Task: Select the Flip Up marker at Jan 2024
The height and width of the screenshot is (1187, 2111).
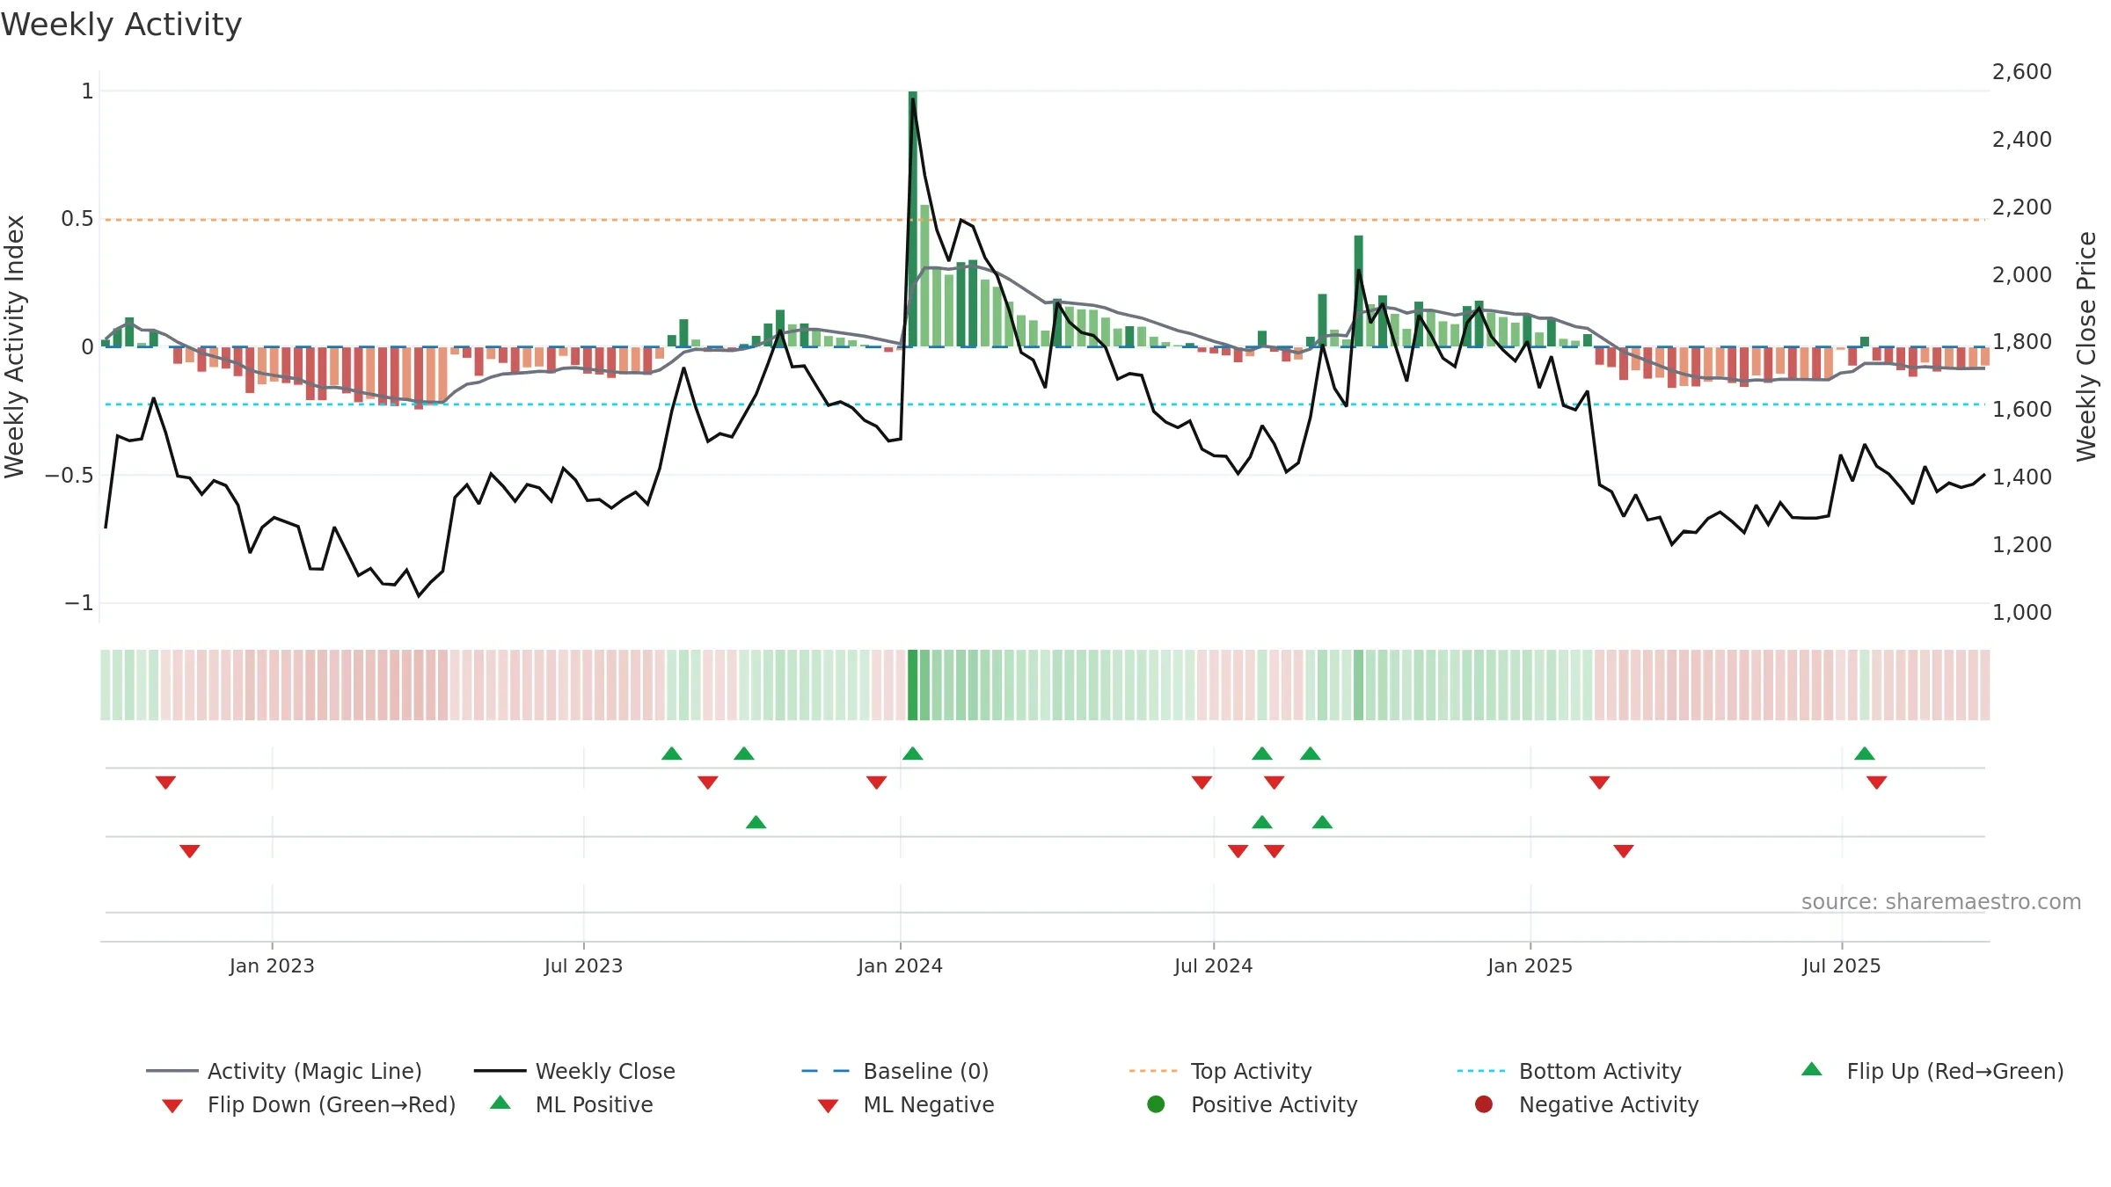Action: (x=912, y=754)
